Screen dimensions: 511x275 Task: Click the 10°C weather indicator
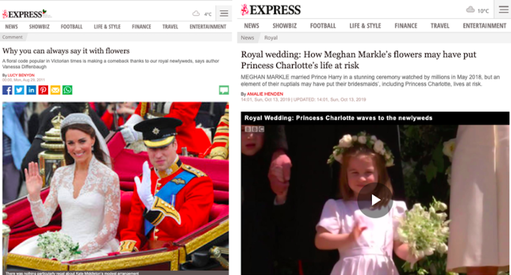click(478, 10)
